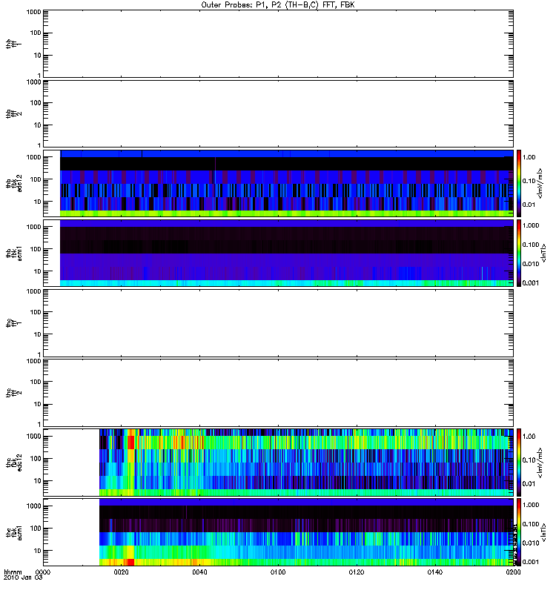Click the "2010 Jan 03" date label
The width and height of the screenshot is (556, 593).
coord(23,577)
